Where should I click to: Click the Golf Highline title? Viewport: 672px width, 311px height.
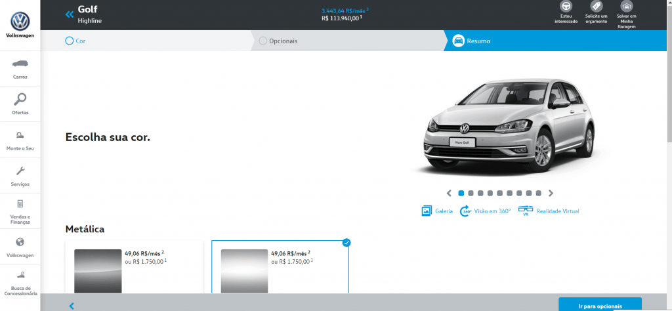tap(89, 14)
